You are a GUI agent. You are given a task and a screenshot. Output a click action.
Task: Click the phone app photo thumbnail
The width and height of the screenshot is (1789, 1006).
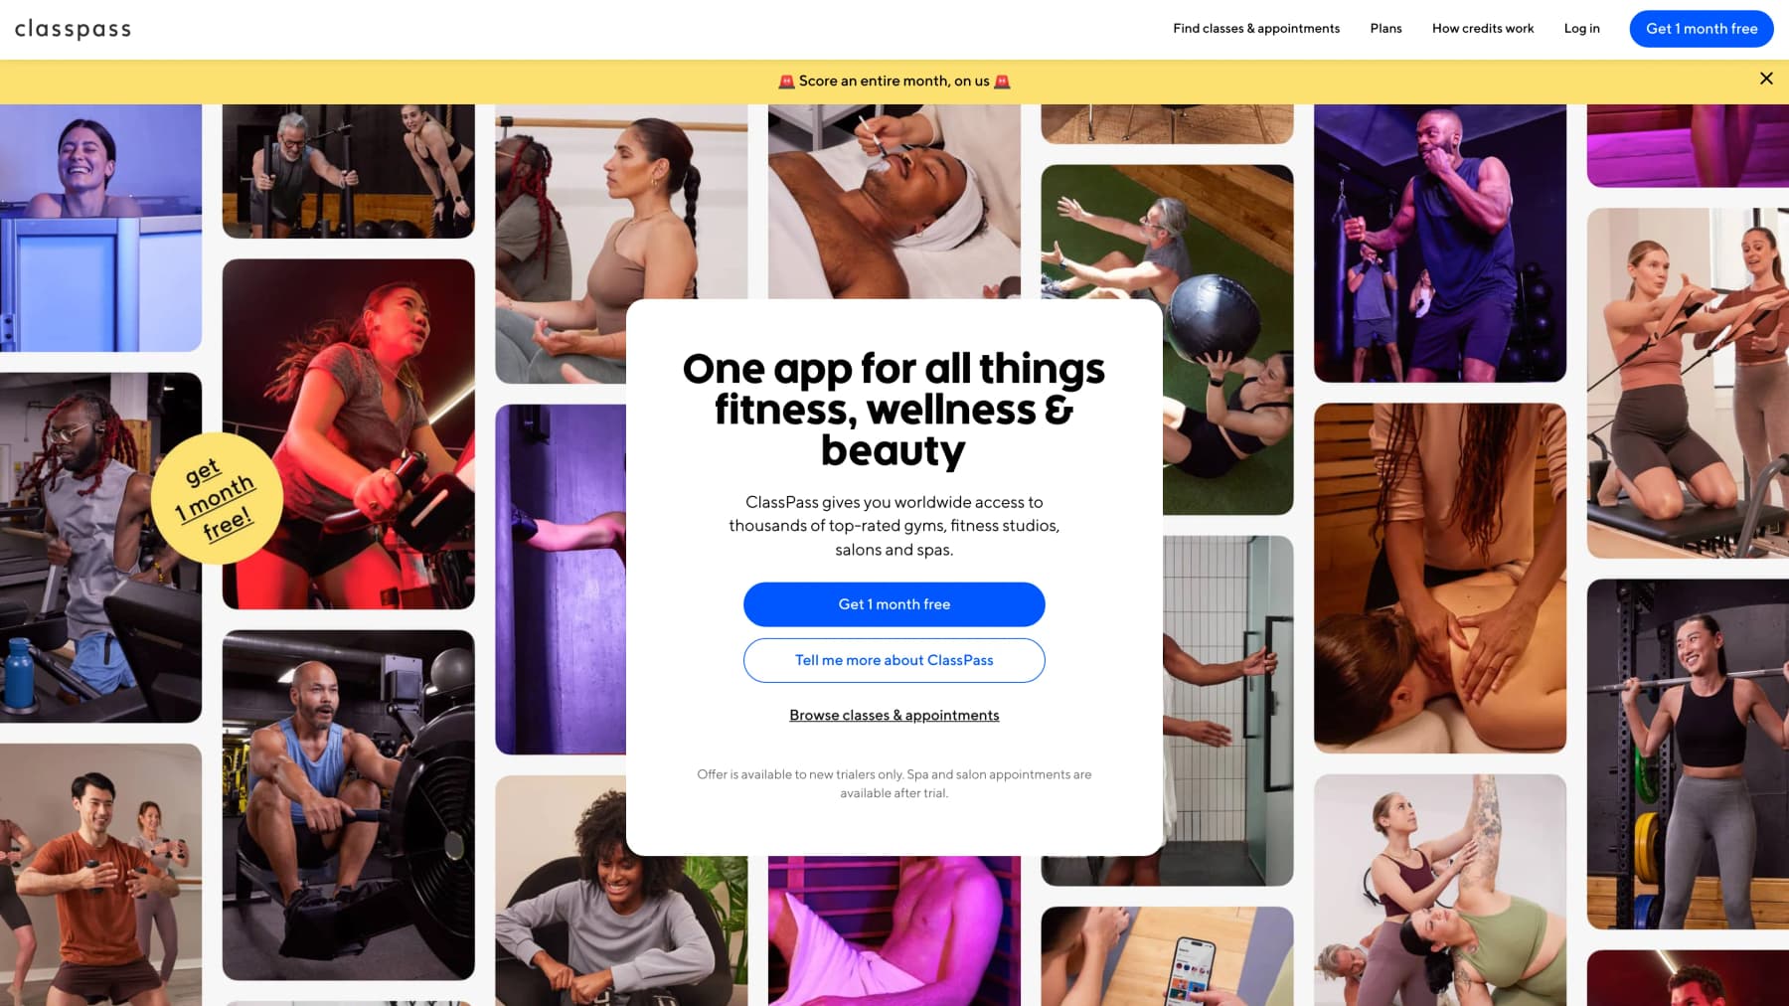click(1167, 956)
